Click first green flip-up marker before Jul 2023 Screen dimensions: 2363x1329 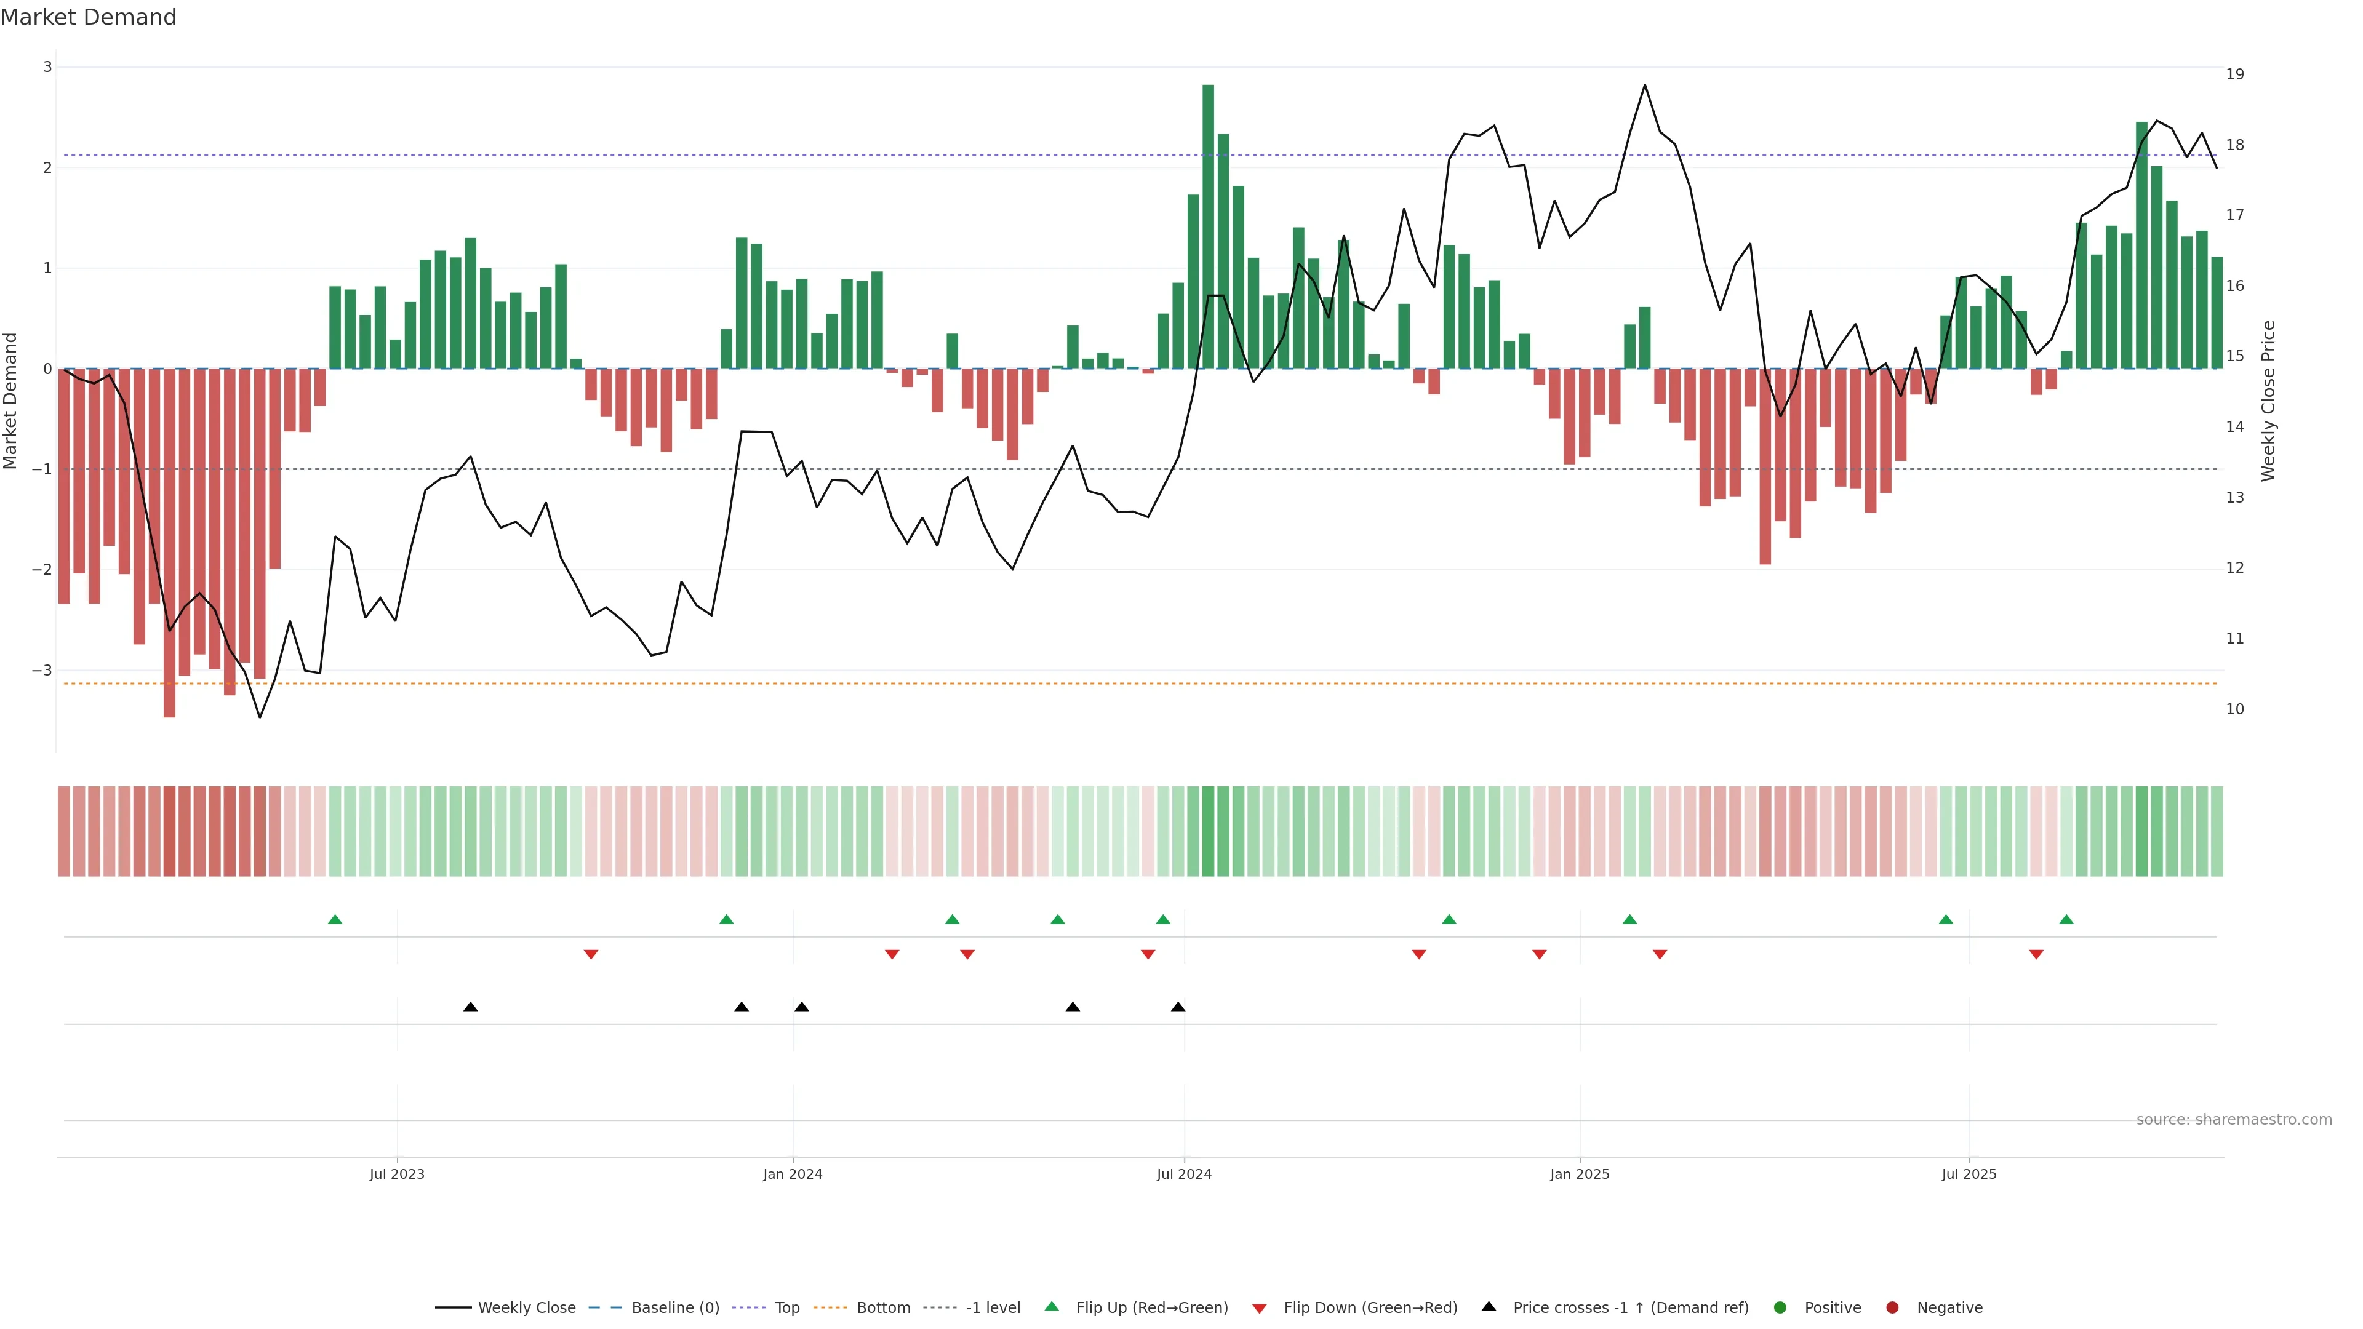click(335, 919)
